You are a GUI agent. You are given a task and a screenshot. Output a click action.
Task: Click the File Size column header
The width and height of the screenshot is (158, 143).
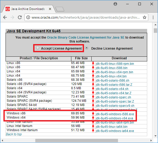81,58
